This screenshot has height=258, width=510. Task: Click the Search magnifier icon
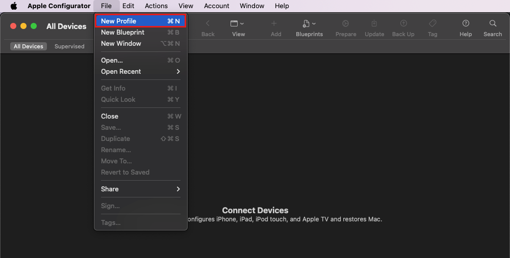[x=492, y=24]
